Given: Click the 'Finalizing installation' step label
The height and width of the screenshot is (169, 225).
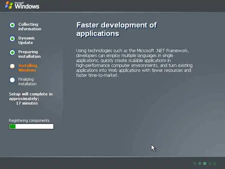Looking at the screenshot, I should tap(27, 81).
